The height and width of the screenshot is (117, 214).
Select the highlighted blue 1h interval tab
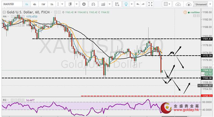coord(26,4)
